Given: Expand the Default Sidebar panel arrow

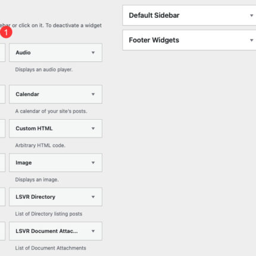Looking at the screenshot, I should click(x=251, y=15).
